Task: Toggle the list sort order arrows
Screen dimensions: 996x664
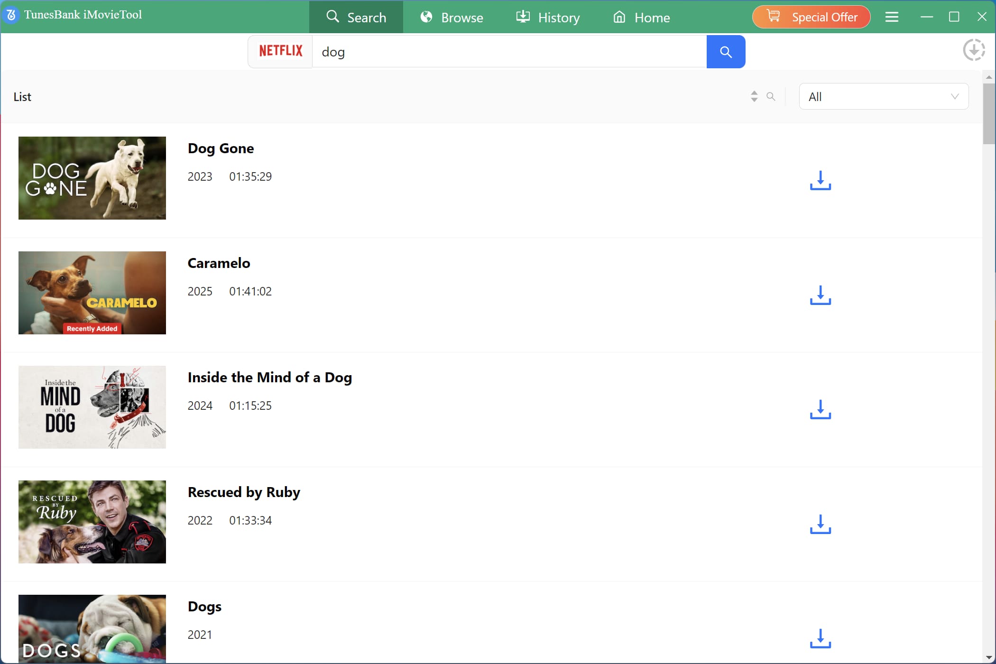Action: pos(754,97)
